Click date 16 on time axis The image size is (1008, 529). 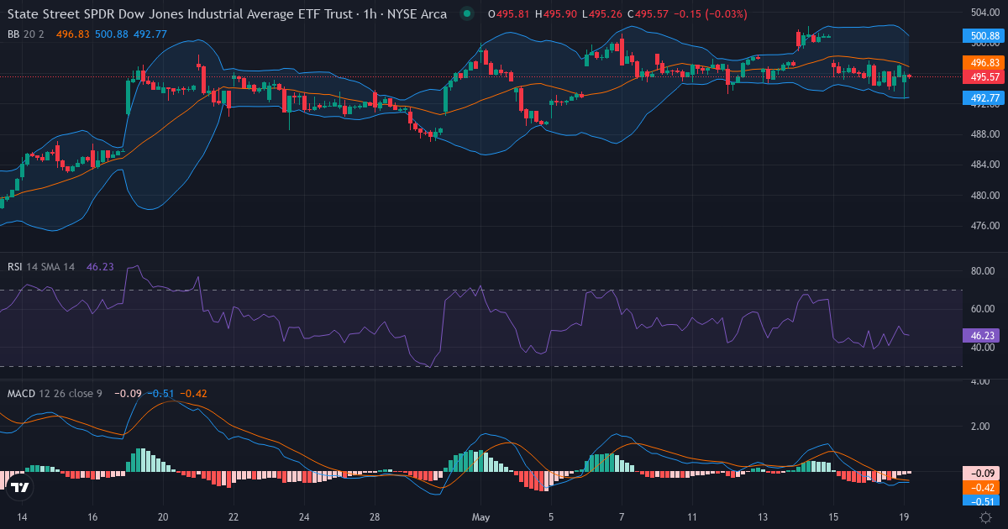(x=92, y=517)
